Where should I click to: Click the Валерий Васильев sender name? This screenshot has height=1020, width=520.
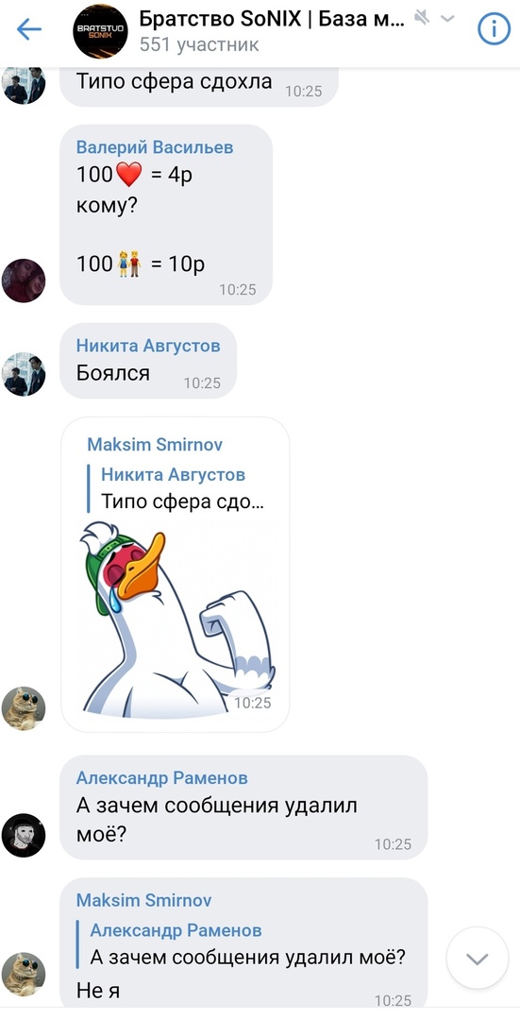click(155, 147)
